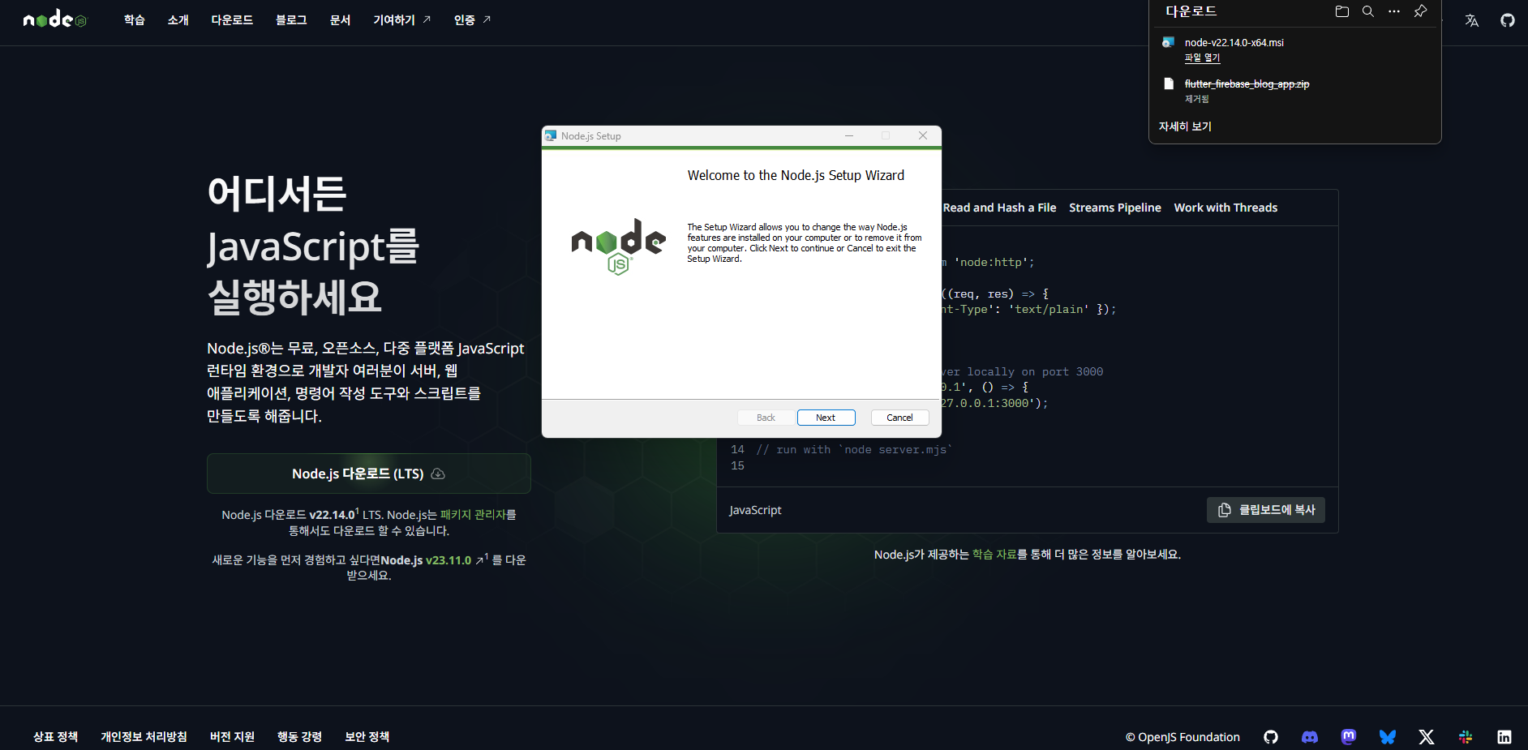Open 패키지 관리자 link

[x=473, y=515]
